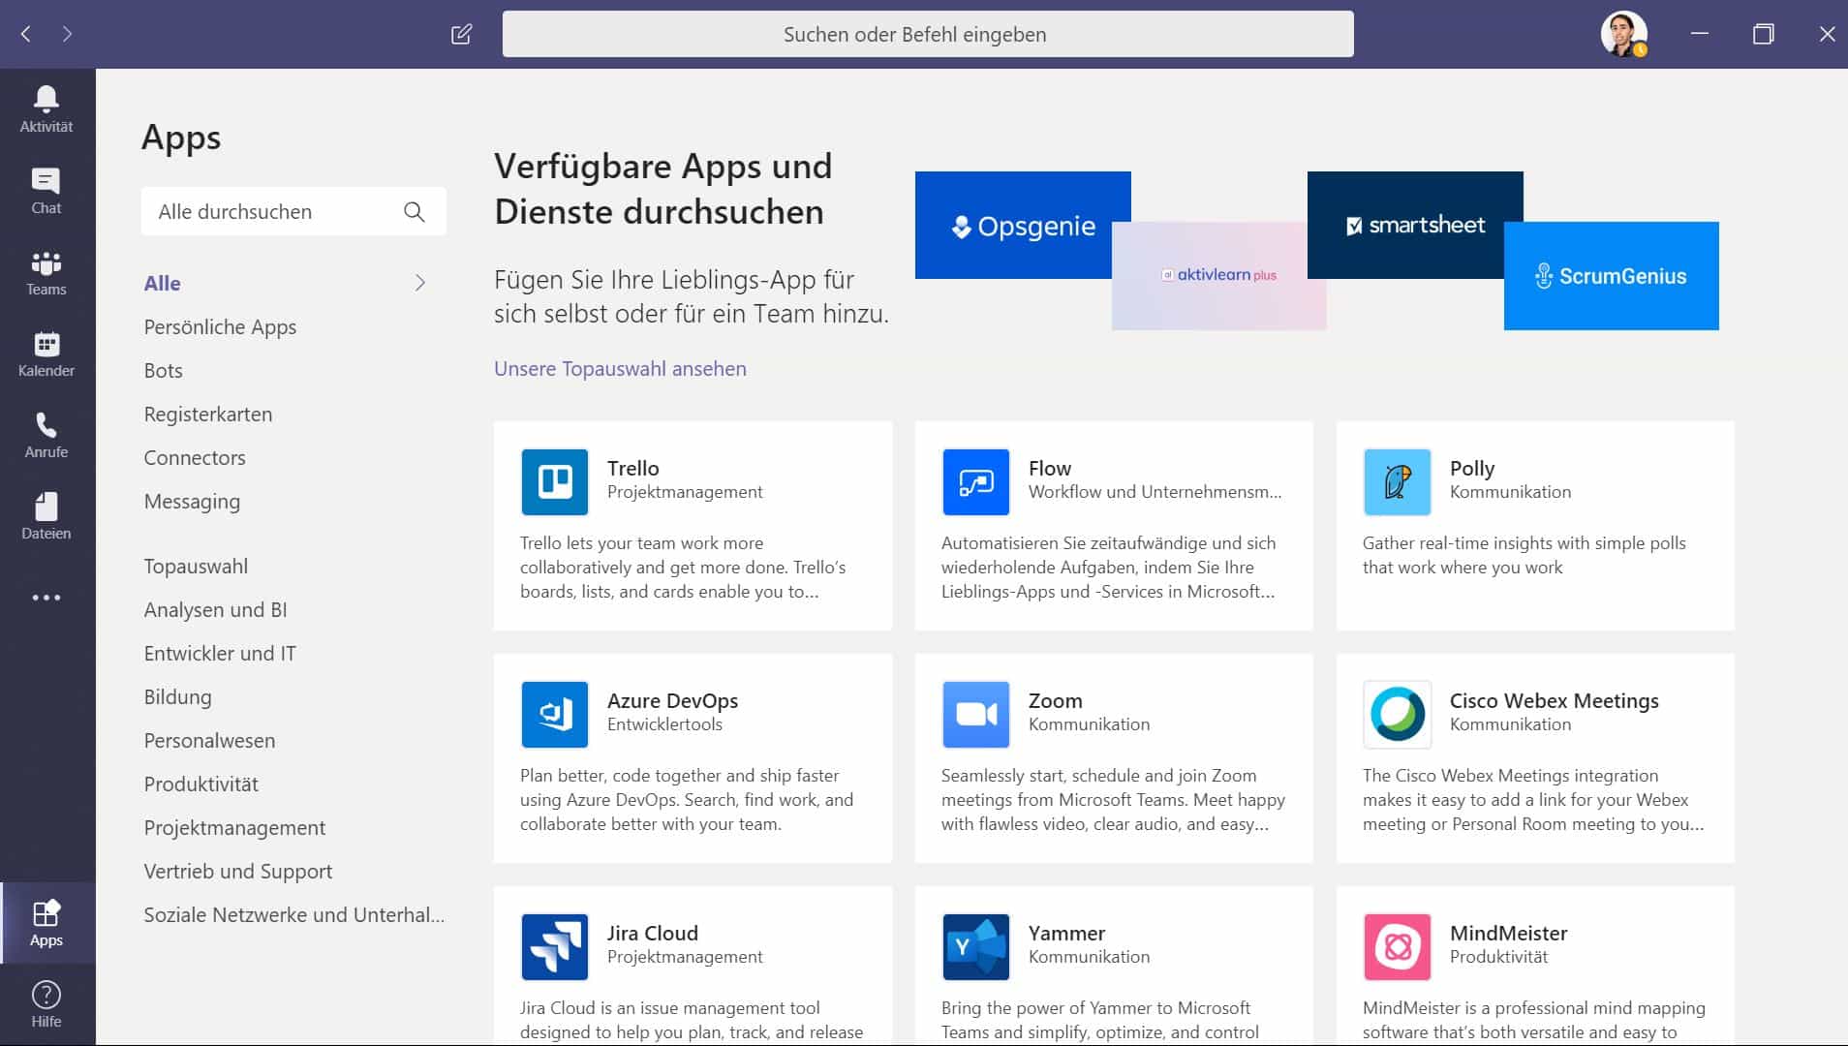Viewport: 1848px width, 1046px height.
Task: Select the Bots category
Action: click(163, 370)
